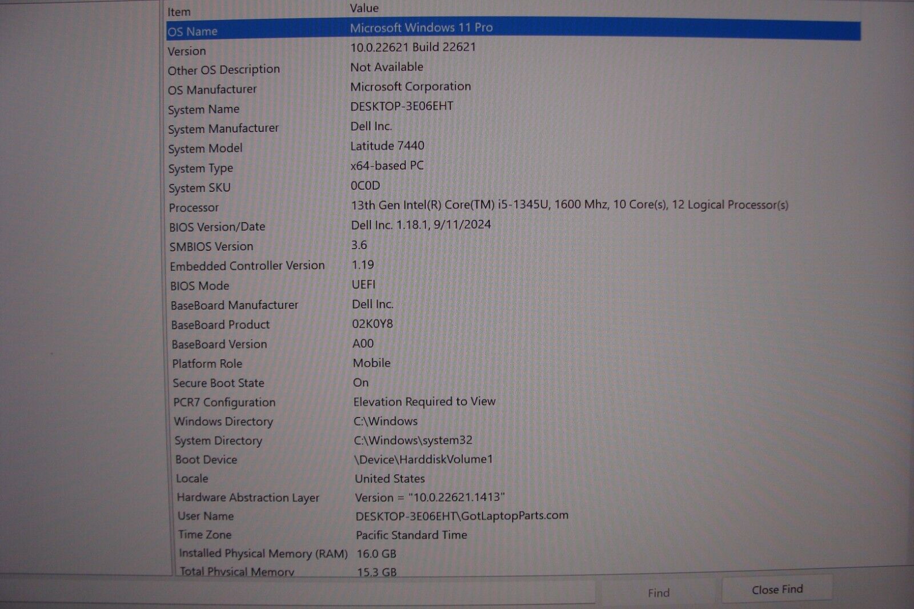914x609 pixels.
Task: Click the Item column header
Action: [x=179, y=11]
